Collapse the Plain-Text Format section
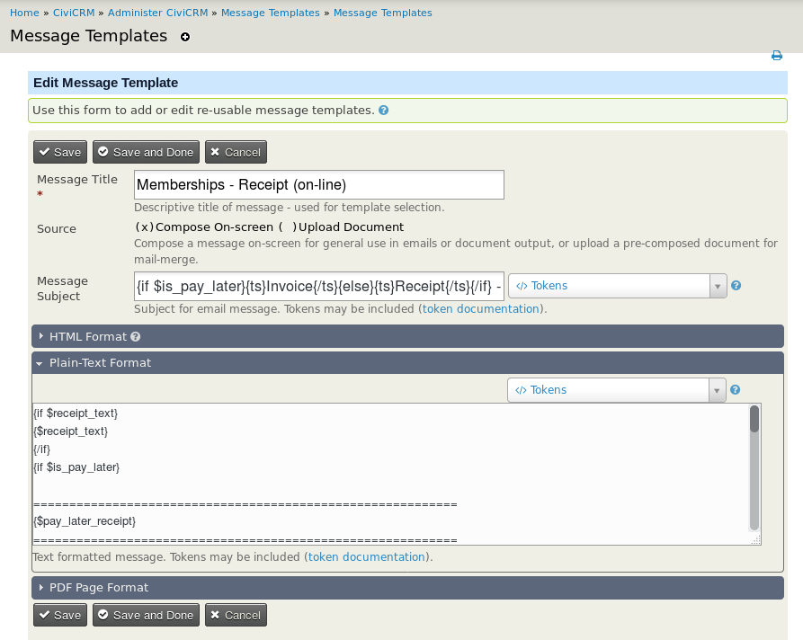The image size is (803, 640). tap(100, 363)
